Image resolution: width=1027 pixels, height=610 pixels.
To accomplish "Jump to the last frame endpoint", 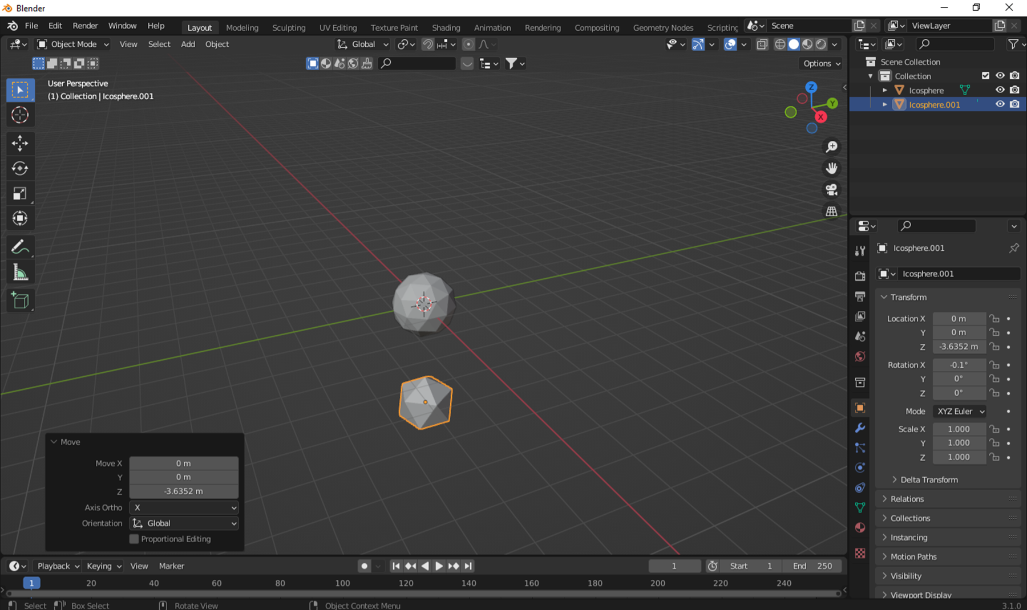I will pos(468,566).
